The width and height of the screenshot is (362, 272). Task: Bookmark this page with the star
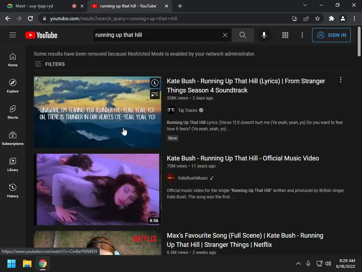317,18
